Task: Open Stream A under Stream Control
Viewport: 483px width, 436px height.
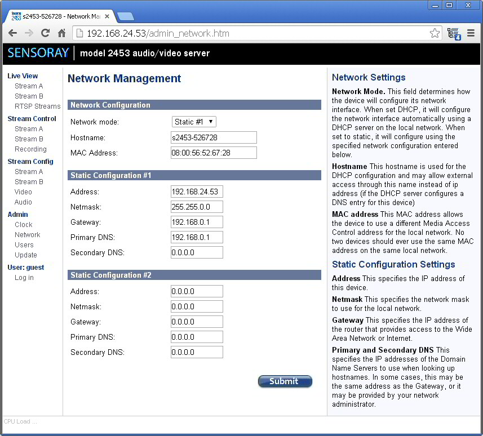Action: click(29, 128)
